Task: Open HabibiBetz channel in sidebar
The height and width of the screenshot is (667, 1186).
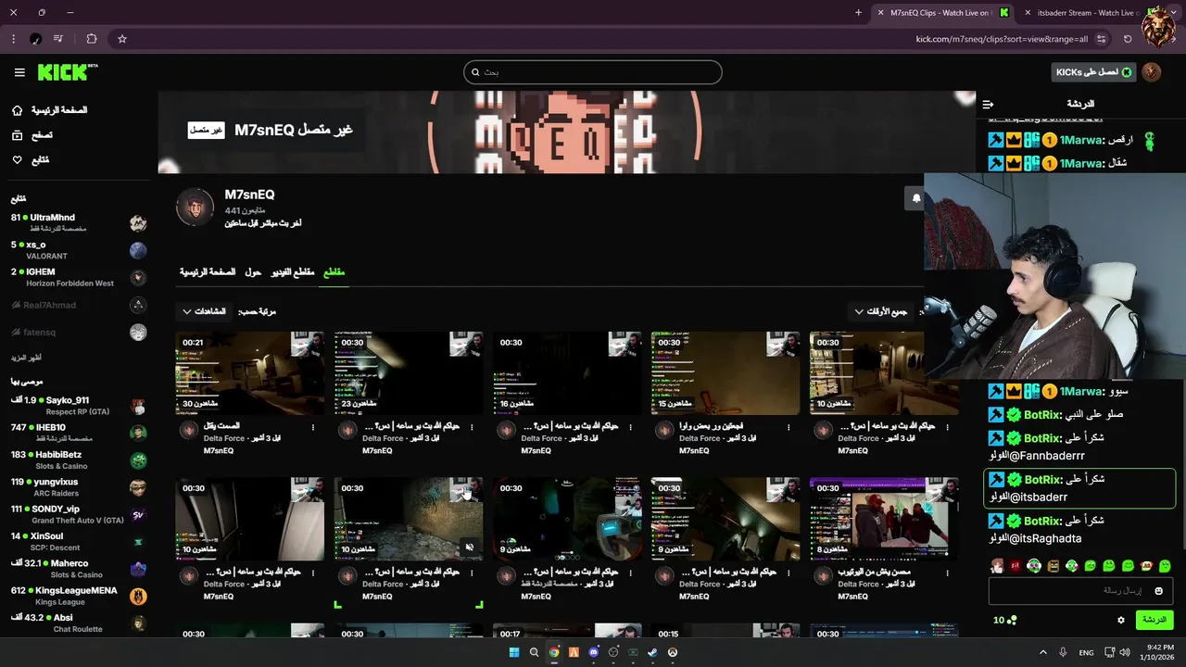Action: pyautogui.click(x=78, y=459)
